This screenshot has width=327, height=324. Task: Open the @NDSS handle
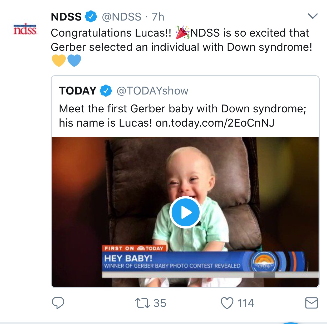pos(122,17)
